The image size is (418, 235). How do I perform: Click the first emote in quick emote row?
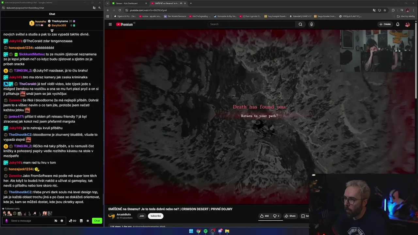[5, 213]
